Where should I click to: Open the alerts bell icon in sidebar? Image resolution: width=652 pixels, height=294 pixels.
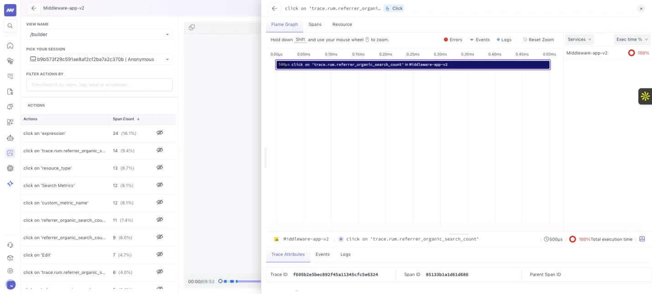tap(10, 107)
